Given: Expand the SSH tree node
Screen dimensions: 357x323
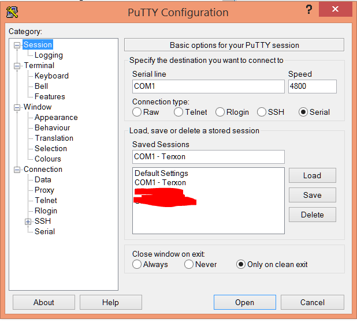Looking at the screenshot, I should coord(28,221).
